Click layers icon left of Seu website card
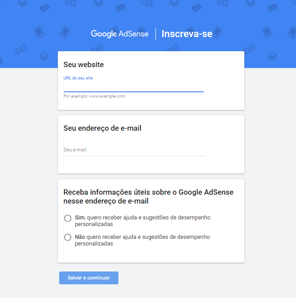The image size is (296, 298). (x=44, y=56)
